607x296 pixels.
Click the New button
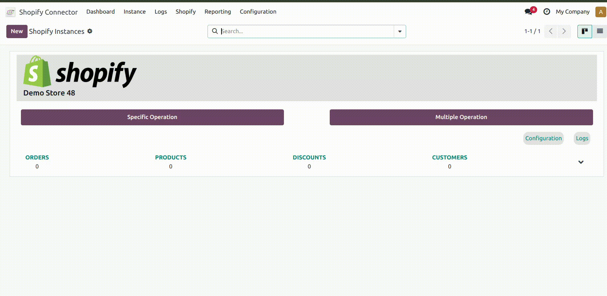click(17, 31)
